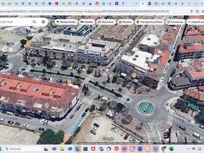Screen dimensions: 204x153
Task: Switch to the teal circle favicon tab
Action: click(104, 4)
